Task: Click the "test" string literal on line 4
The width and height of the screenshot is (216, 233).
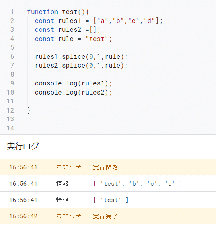Action: point(97,39)
